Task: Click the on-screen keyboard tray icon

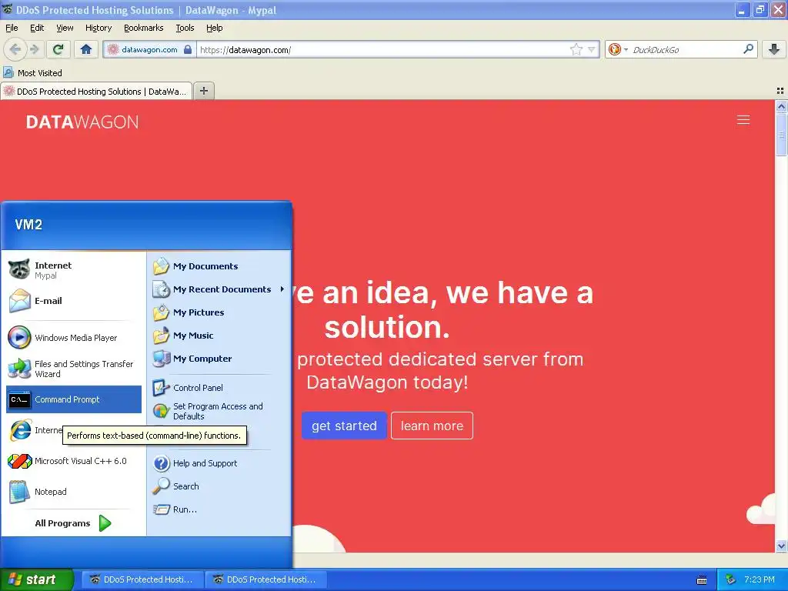Action: tap(702, 580)
